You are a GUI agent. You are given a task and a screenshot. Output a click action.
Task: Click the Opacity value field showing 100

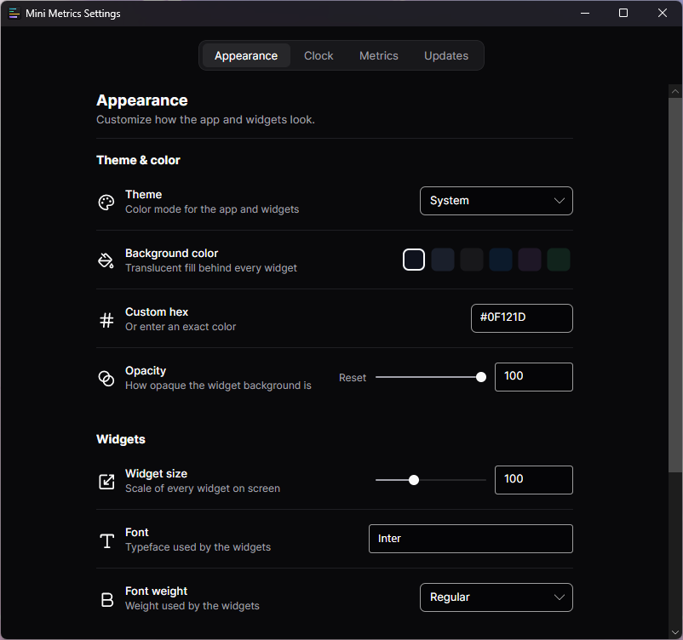(534, 377)
